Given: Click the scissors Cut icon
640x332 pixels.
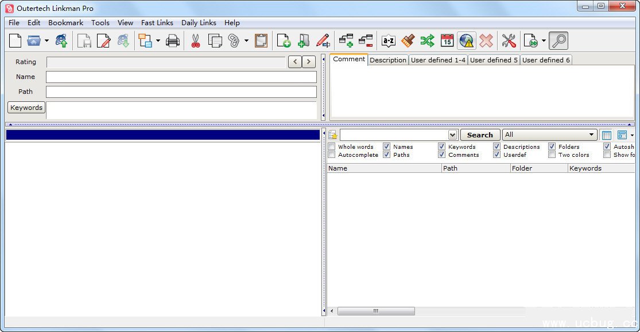Looking at the screenshot, I should coord(195,41).
